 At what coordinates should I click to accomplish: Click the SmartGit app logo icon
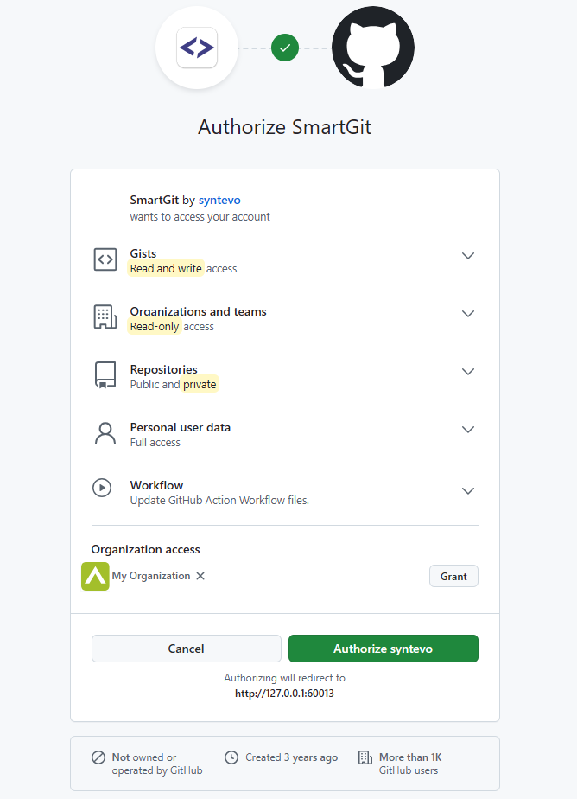pos(197,48)
